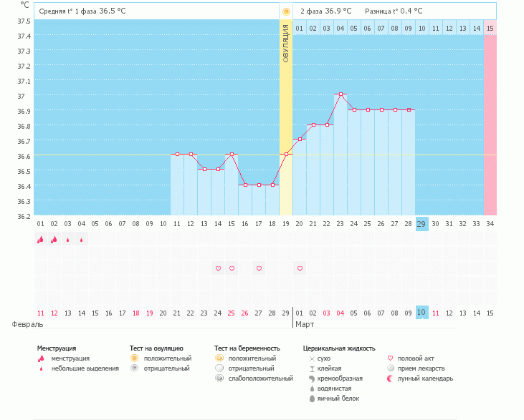524x420 pixels.
Task: Click the 'Февраль' month label
Action: 22,324
